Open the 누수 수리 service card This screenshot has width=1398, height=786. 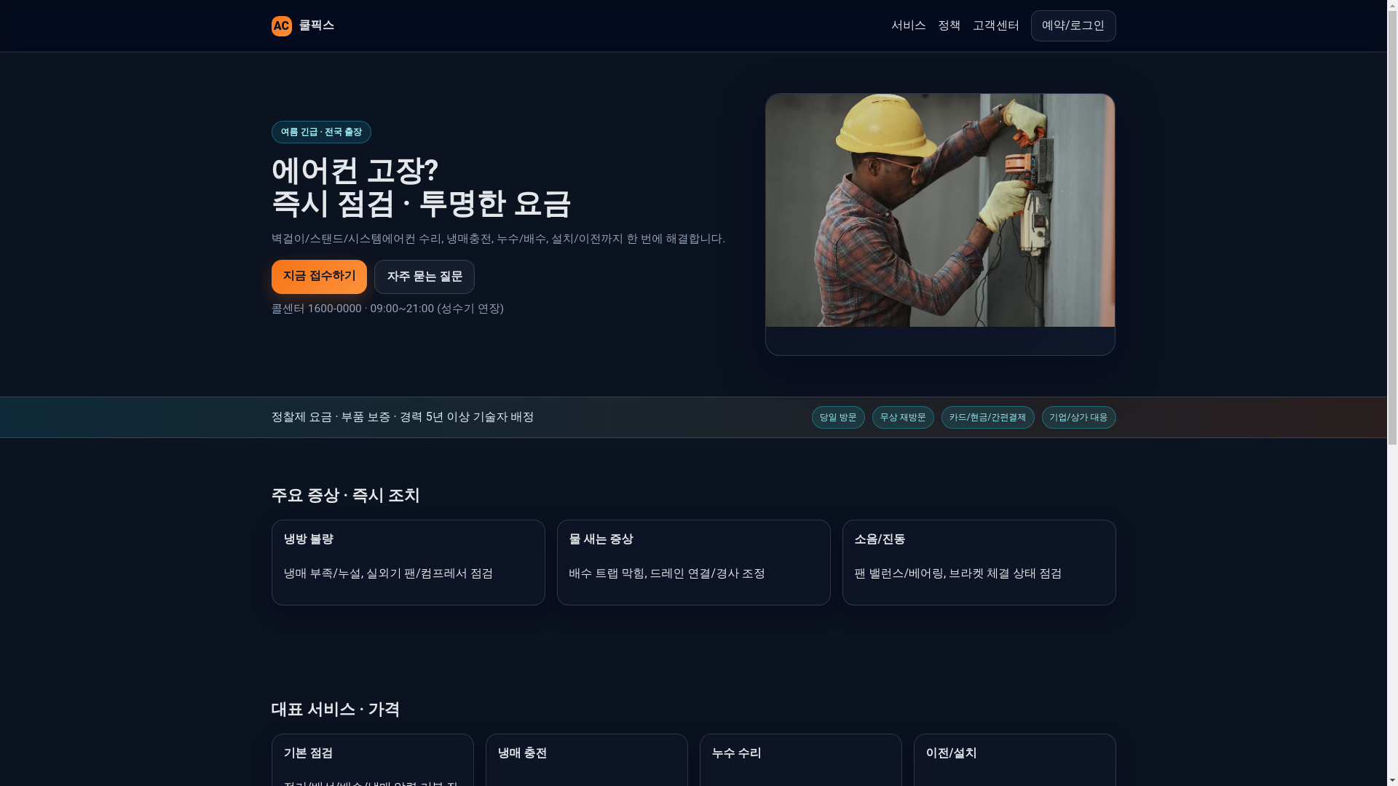click(x=800, y=758)
